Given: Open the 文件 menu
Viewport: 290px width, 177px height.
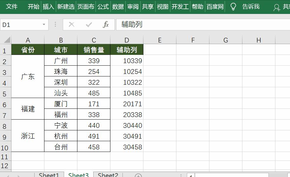Looking at the screenshot, I should coord(11,7).
